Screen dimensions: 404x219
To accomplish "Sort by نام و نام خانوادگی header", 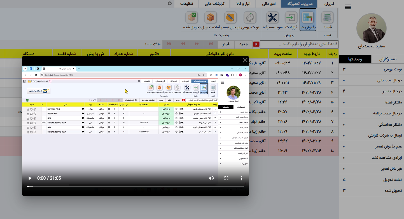I will pyautogui.click(x=219, y=54).
